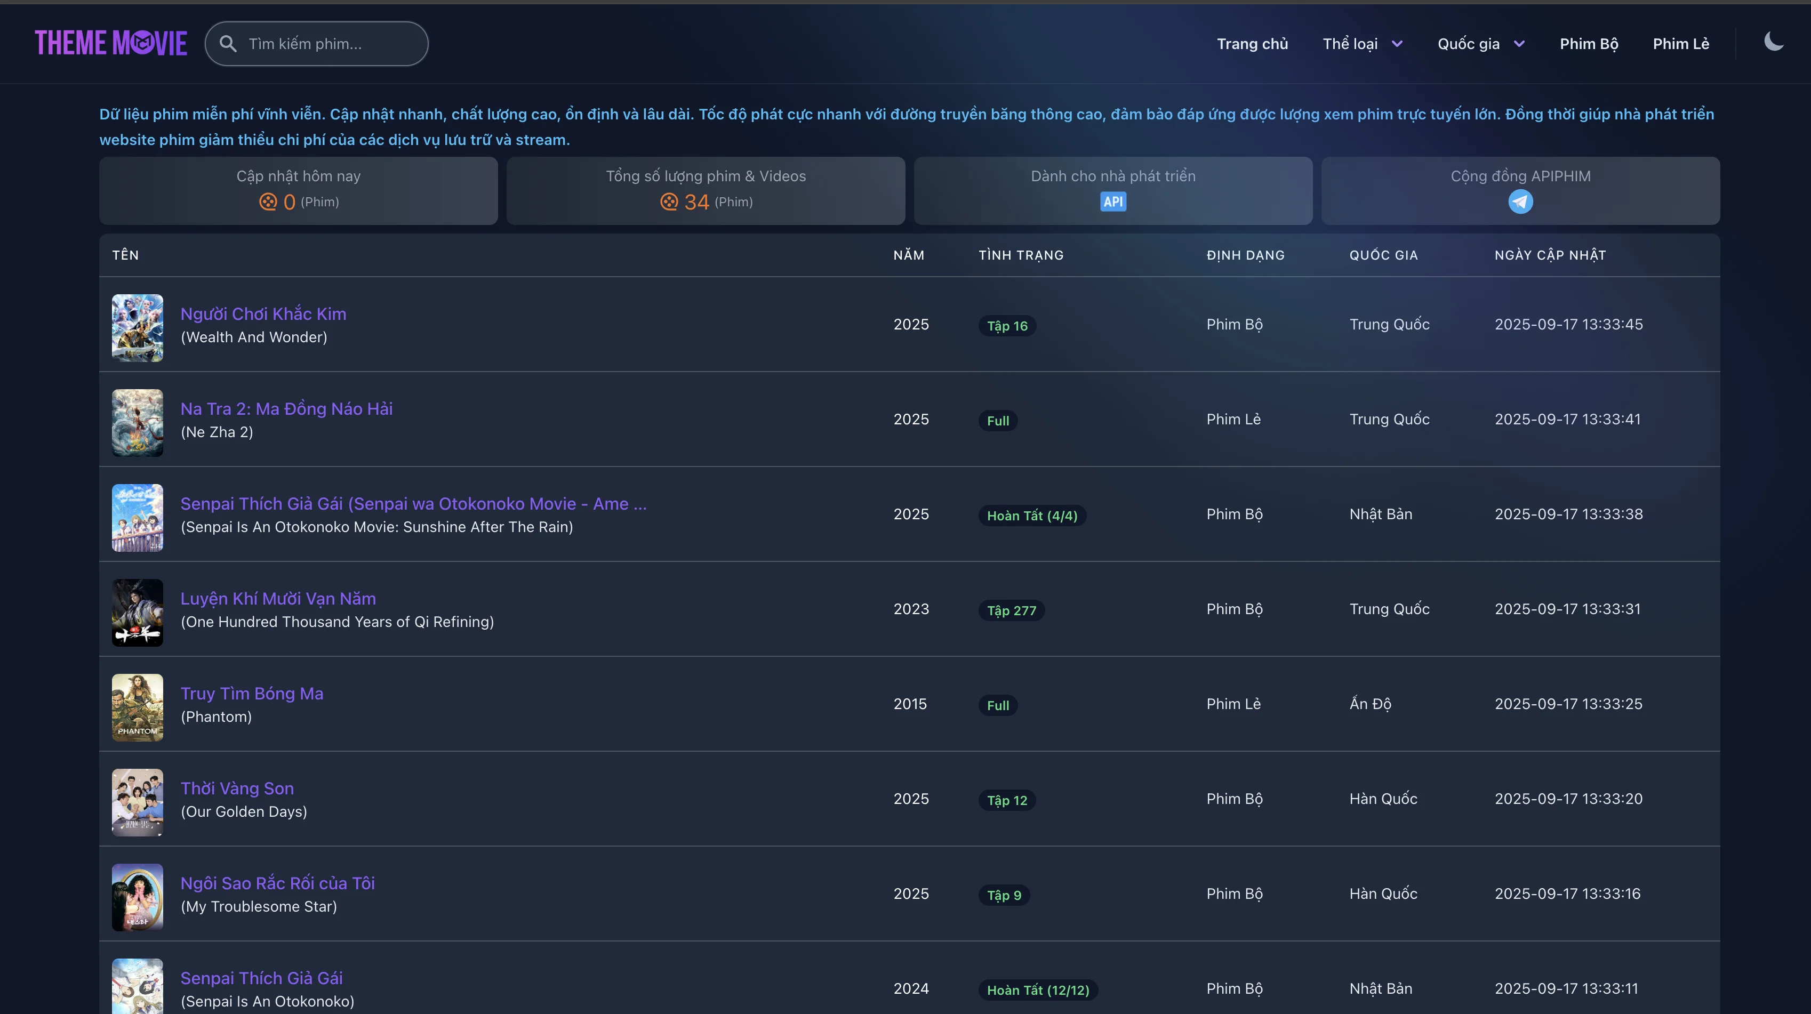
Task: Open the movie Người Chơi Khắc Kim
Action: point(263,313)
